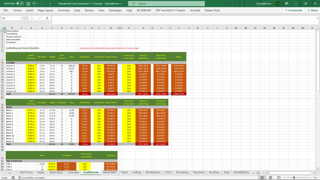Switch to the Rebar sheet tab
The image size is (320, 180).
click(41, 172)
